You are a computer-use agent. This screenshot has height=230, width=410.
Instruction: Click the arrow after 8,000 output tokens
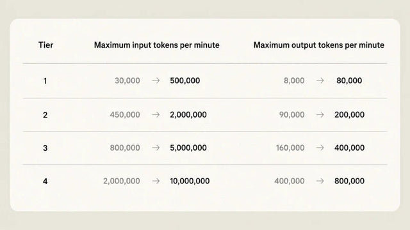coord(320,80)
